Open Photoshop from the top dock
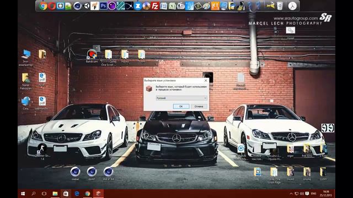The height and width of the screenshot is (198, 353). [x=103, y=6]
